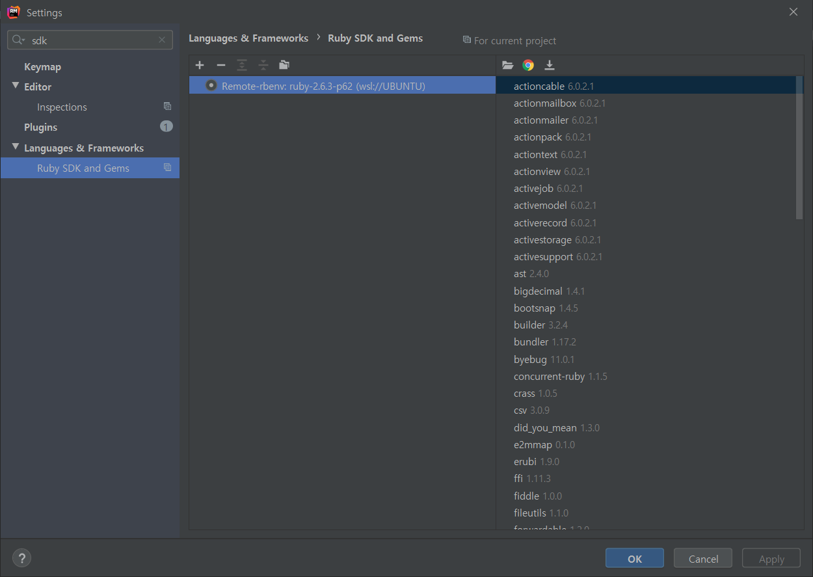Click the search magnifier icon in settings search
Image resolution: width=813 pixels, height=577 pixels.
(18, 40)
